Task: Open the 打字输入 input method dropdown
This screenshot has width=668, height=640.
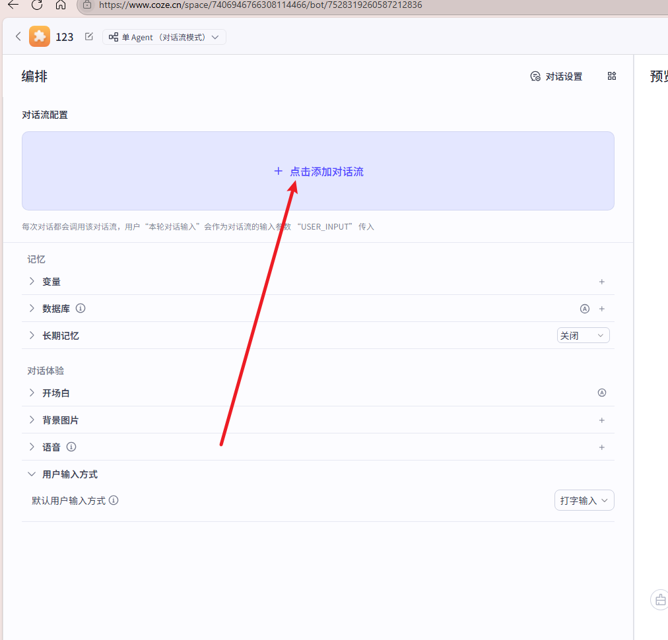Action: (x=584, y=501)
